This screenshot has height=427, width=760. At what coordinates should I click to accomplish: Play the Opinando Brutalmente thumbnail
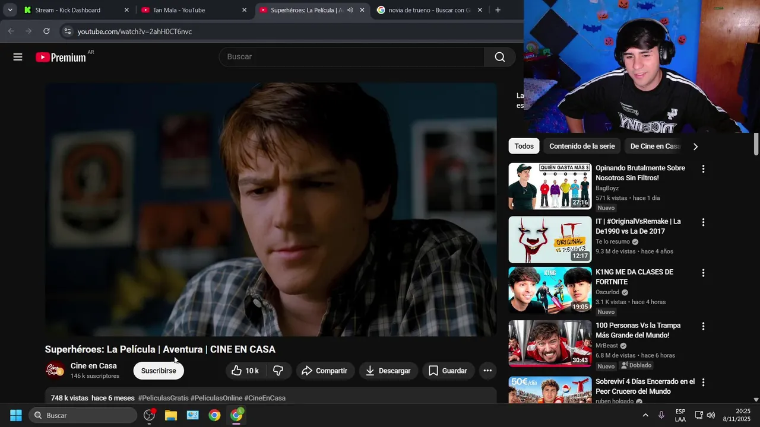[x=550, y=186]
